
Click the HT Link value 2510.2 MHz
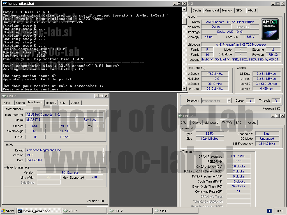[215, 89]
